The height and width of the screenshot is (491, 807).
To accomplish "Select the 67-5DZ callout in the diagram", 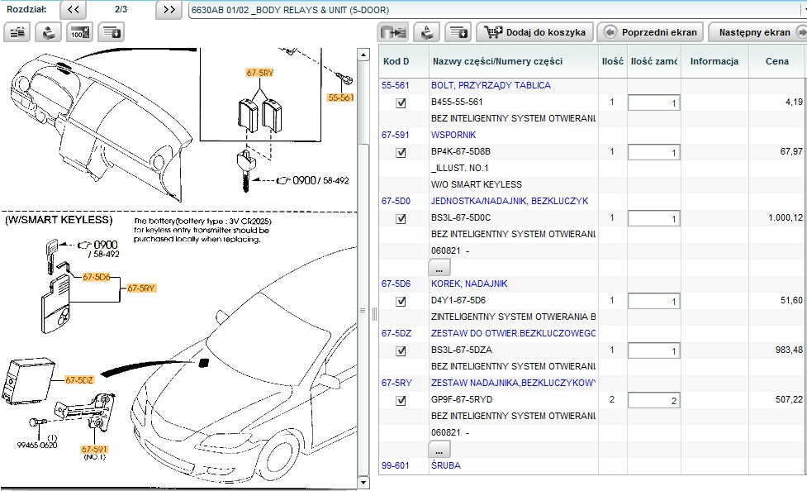I will (79, 380).
